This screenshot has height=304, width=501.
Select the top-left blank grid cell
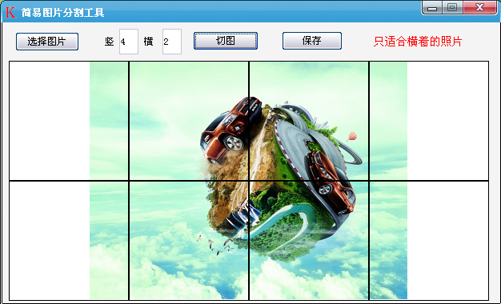(69, 121)
